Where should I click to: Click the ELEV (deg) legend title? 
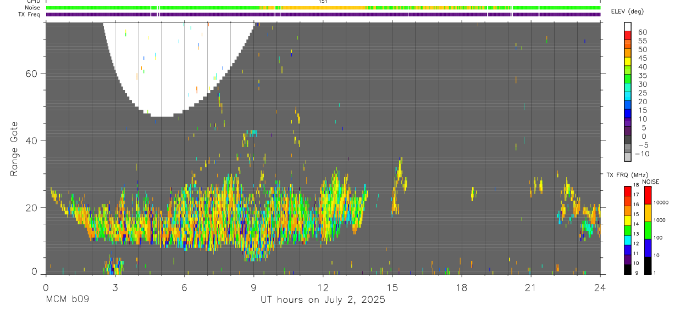click(x=628, y=12)
